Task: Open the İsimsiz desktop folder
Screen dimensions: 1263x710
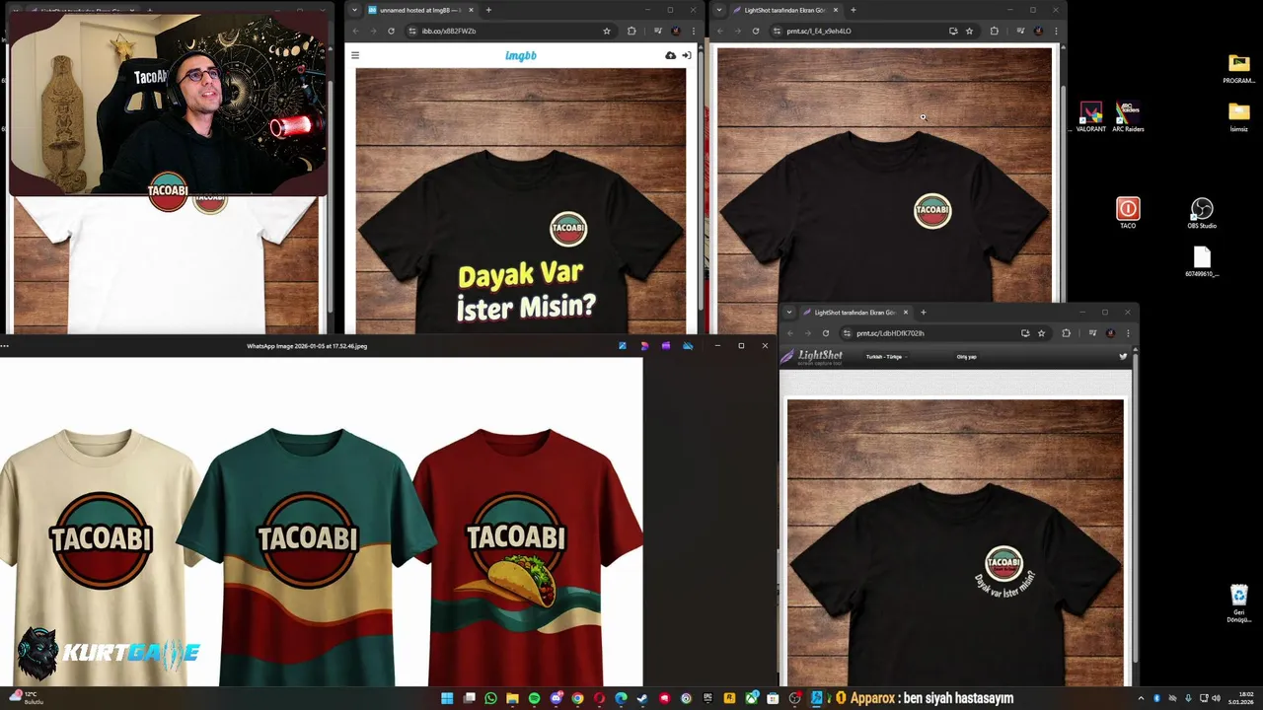Action: (x=1239, y=116)
